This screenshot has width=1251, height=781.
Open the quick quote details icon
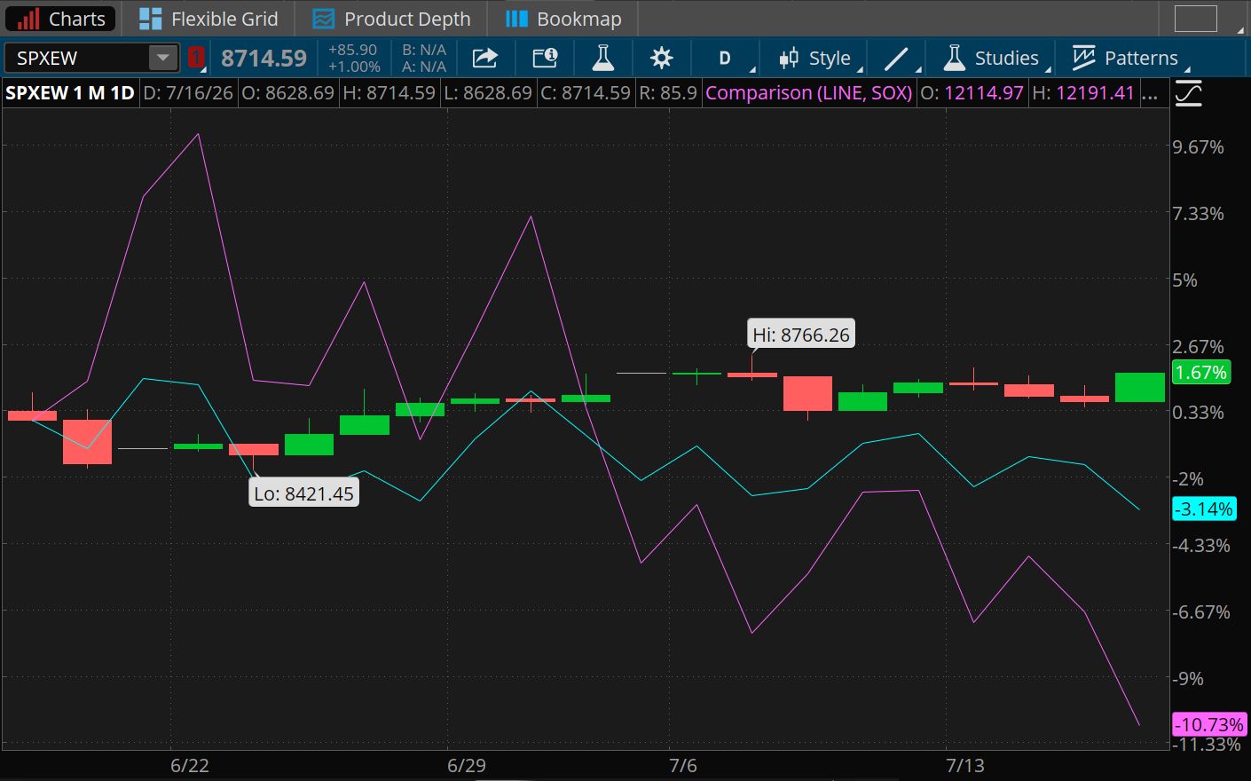pos(545,59)
